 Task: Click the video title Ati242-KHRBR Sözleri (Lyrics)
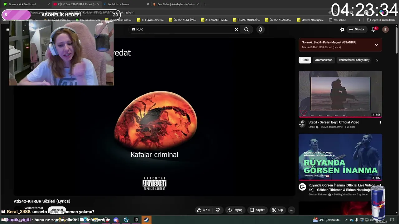pos(42,201)
